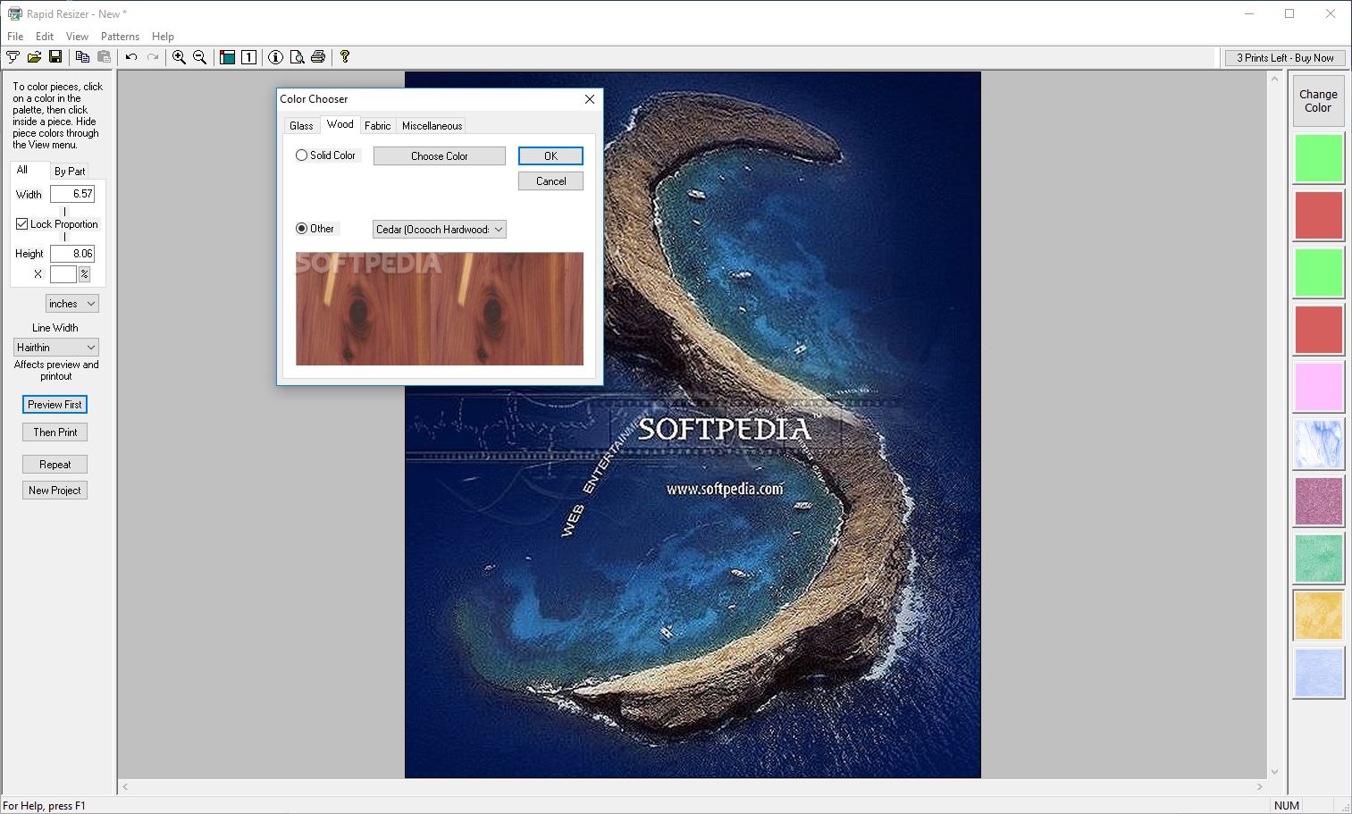Undo the last action via toolbar arrow

point(131,57)
